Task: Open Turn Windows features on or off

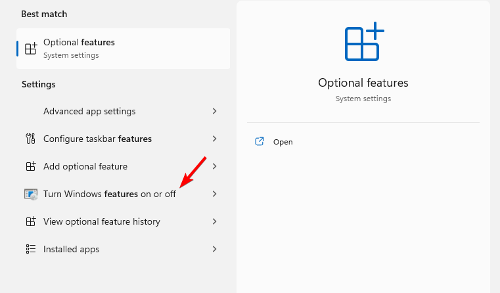Action: pos(110,194)
